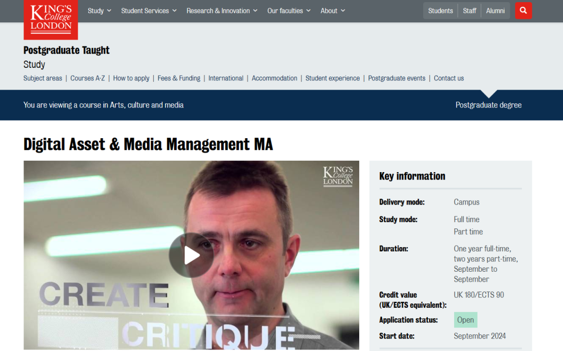Click the September 2024 start date
Screen dimensions: 563x351
click(480, 336)
